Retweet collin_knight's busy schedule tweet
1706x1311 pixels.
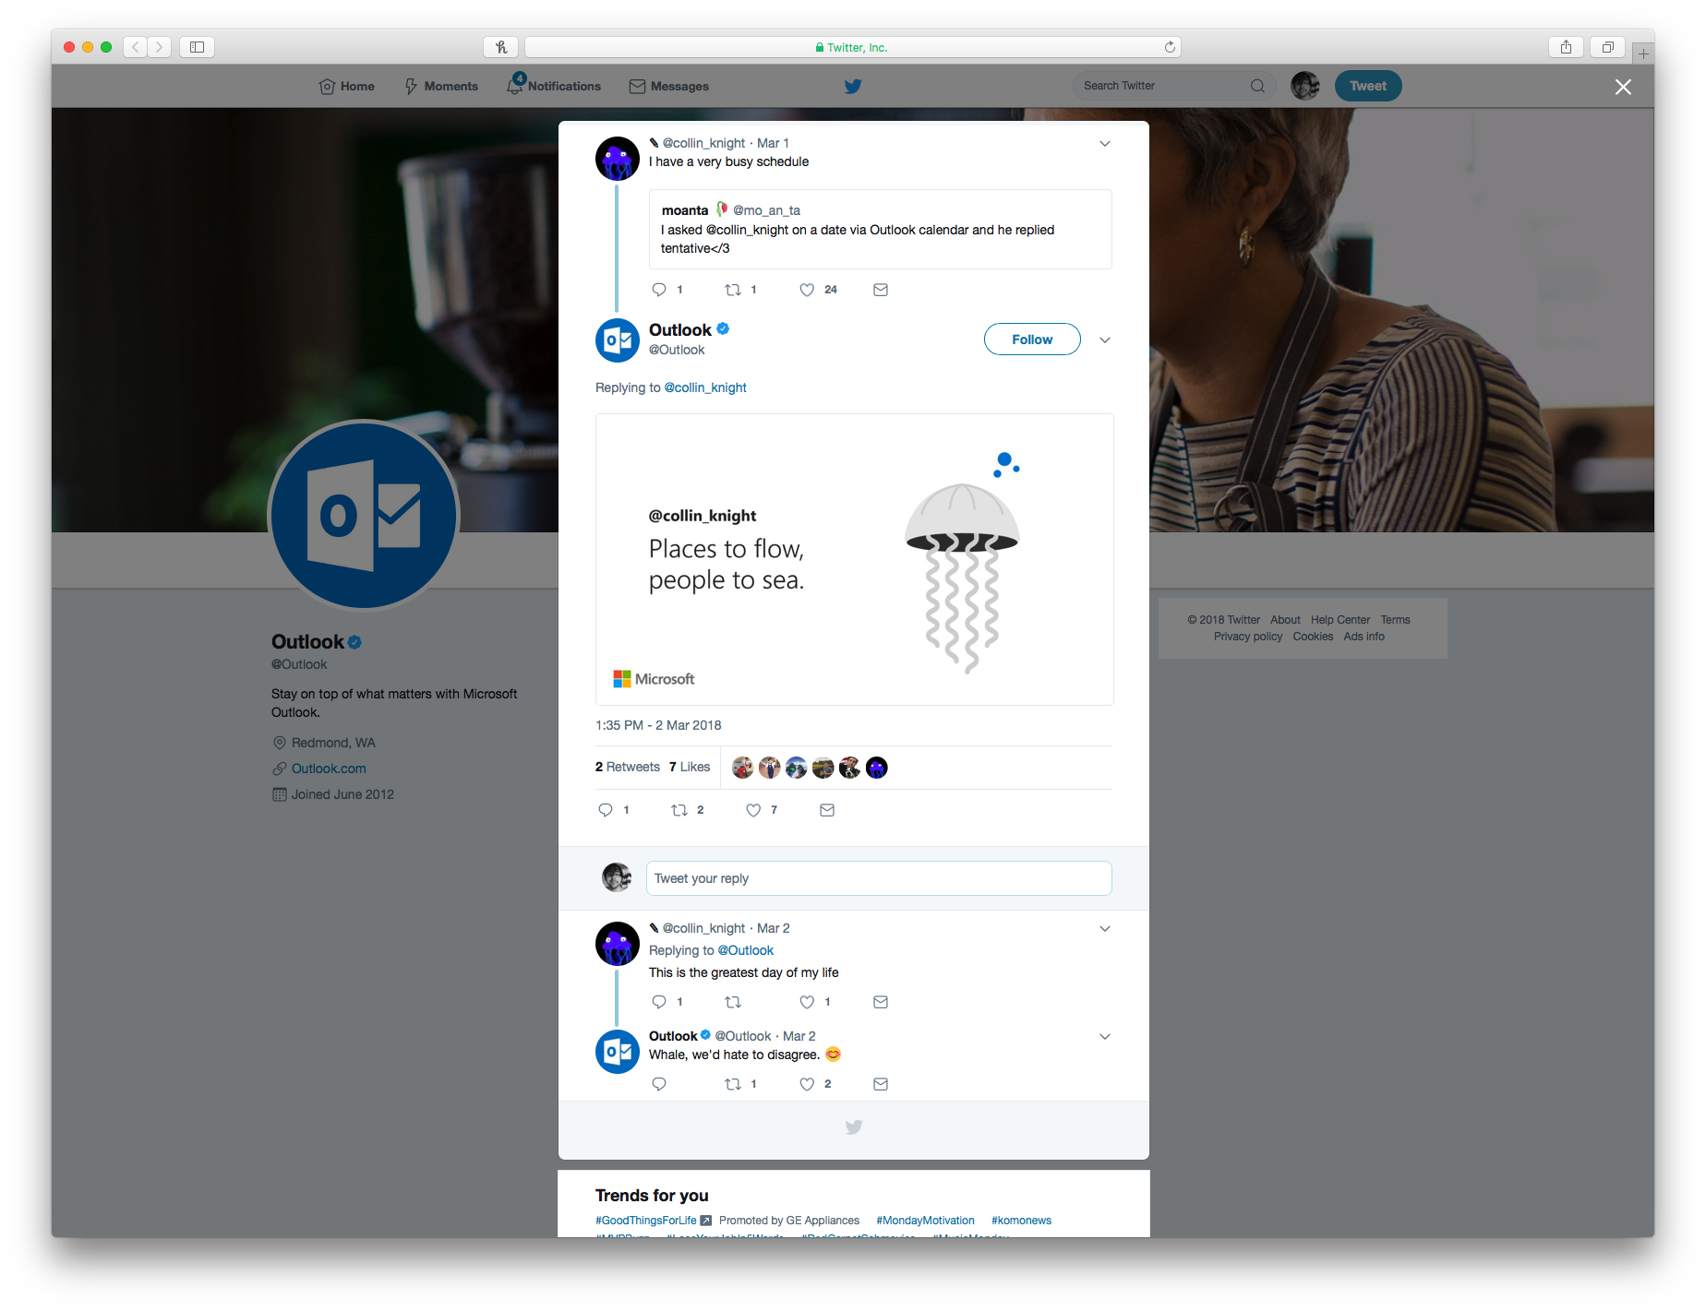tap(733, 290)
